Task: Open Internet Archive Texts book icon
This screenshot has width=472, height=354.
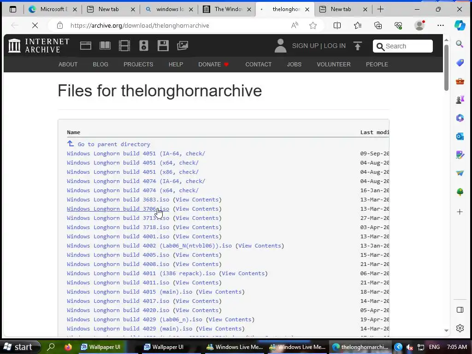Action: click(x=105, y=46)
